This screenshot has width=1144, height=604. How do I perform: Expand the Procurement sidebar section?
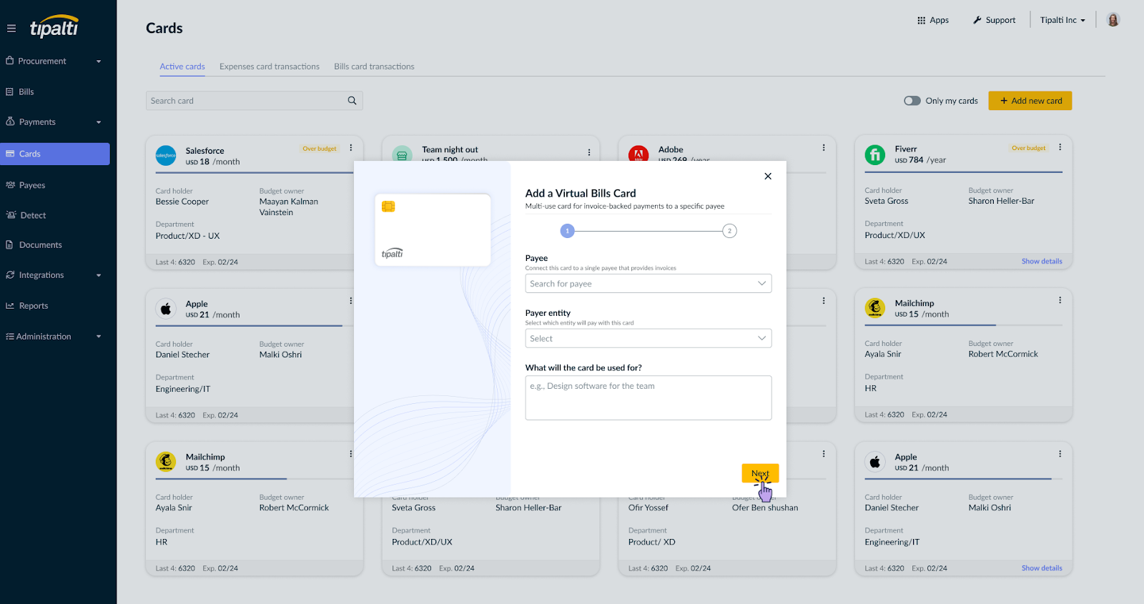[55, 61]
